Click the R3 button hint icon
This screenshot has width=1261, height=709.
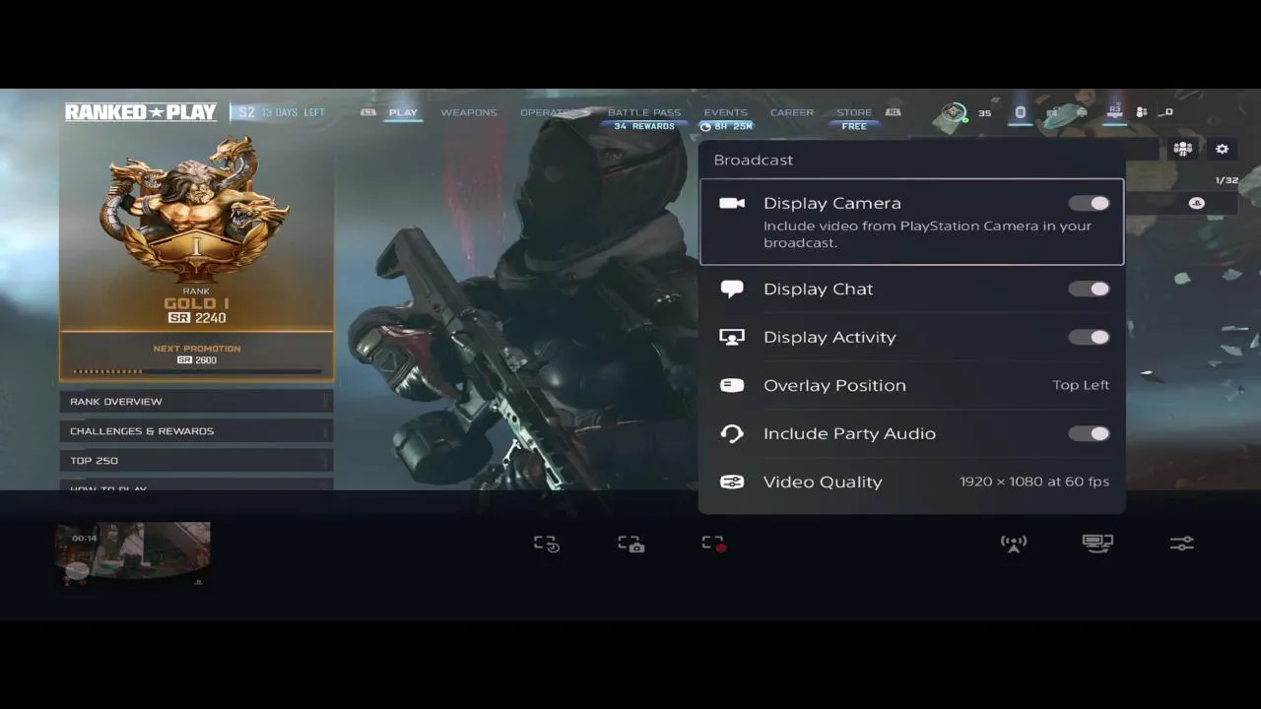coord(1115,111)
